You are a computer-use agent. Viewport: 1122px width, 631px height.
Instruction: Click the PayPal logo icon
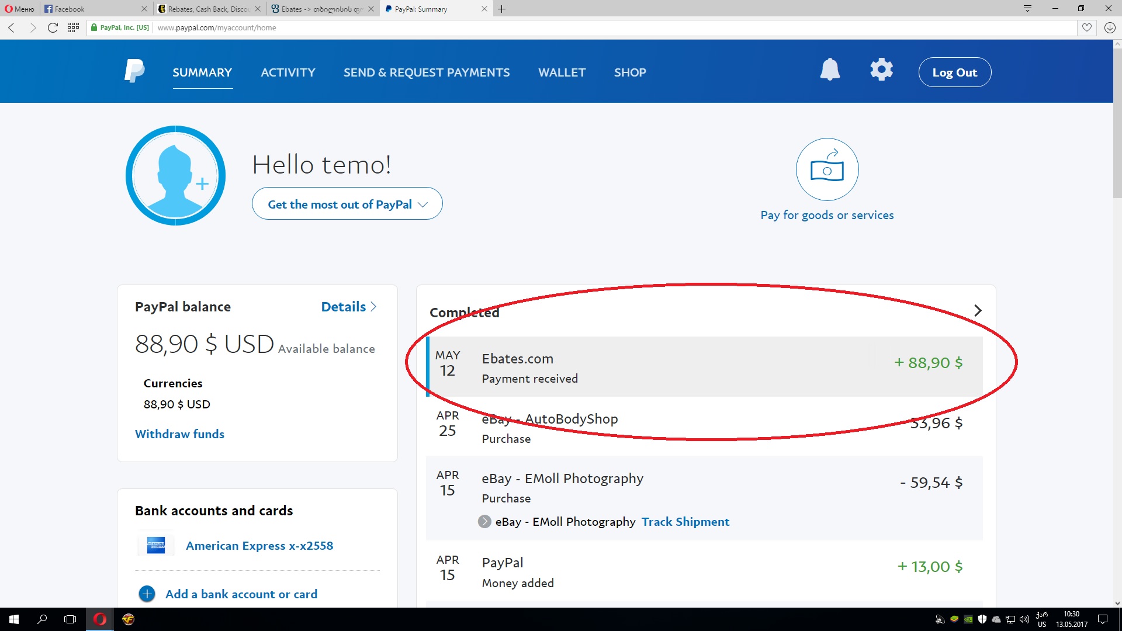(134, 71)
